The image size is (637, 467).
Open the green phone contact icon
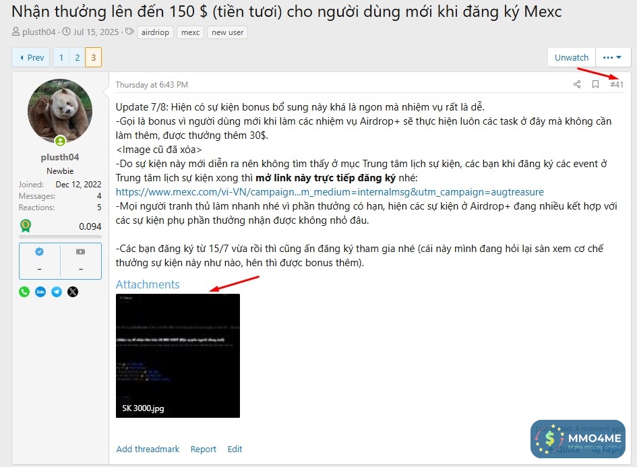[x=24, y=292]
